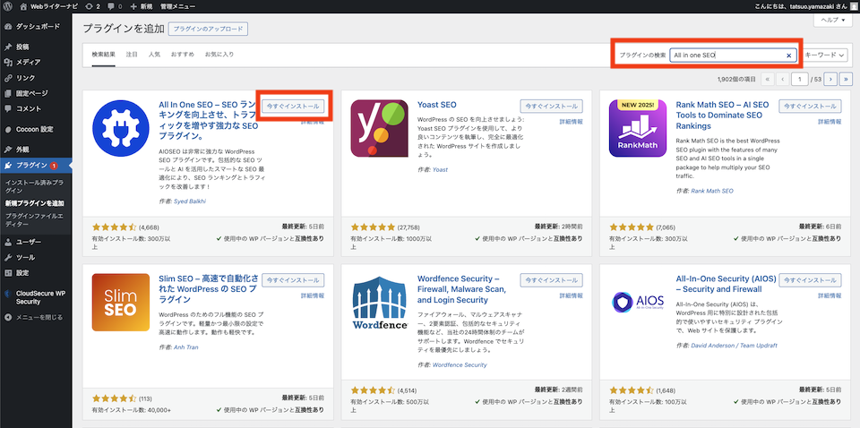Install the Yoast SEO plugin

[551, 107]
